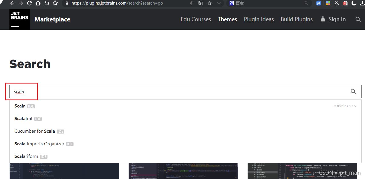
Task: Choose the Cucumber for Scala suggestion
Action: (x=185, y=131)
